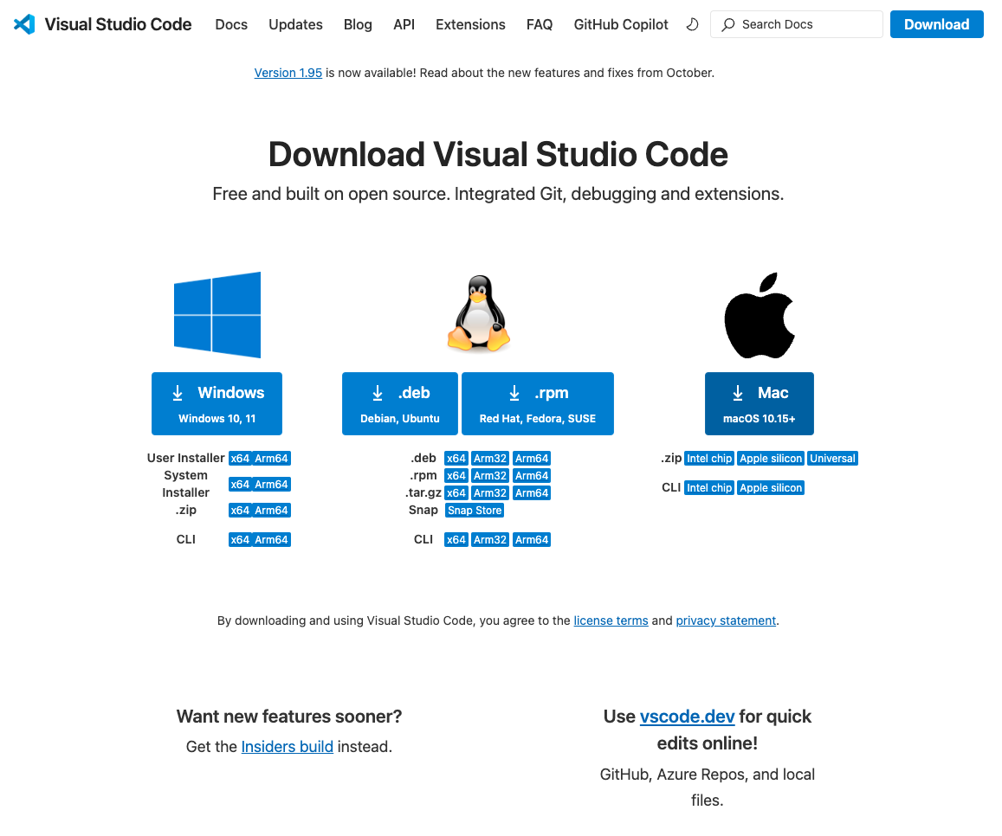Select Arm32 in Linux .rpm row
This screenshot has height=836, width=1002.
coord(490,476)
